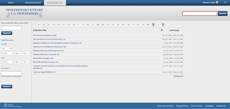
Task: Go to the Home tab
Action: [11, 3]
